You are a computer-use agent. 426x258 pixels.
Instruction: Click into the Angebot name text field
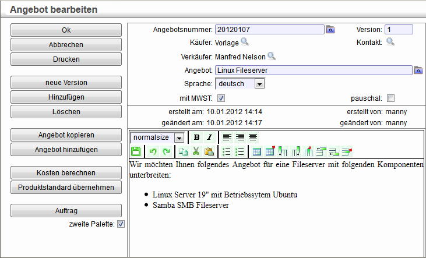pyautogui.click(x=313, y=70)
